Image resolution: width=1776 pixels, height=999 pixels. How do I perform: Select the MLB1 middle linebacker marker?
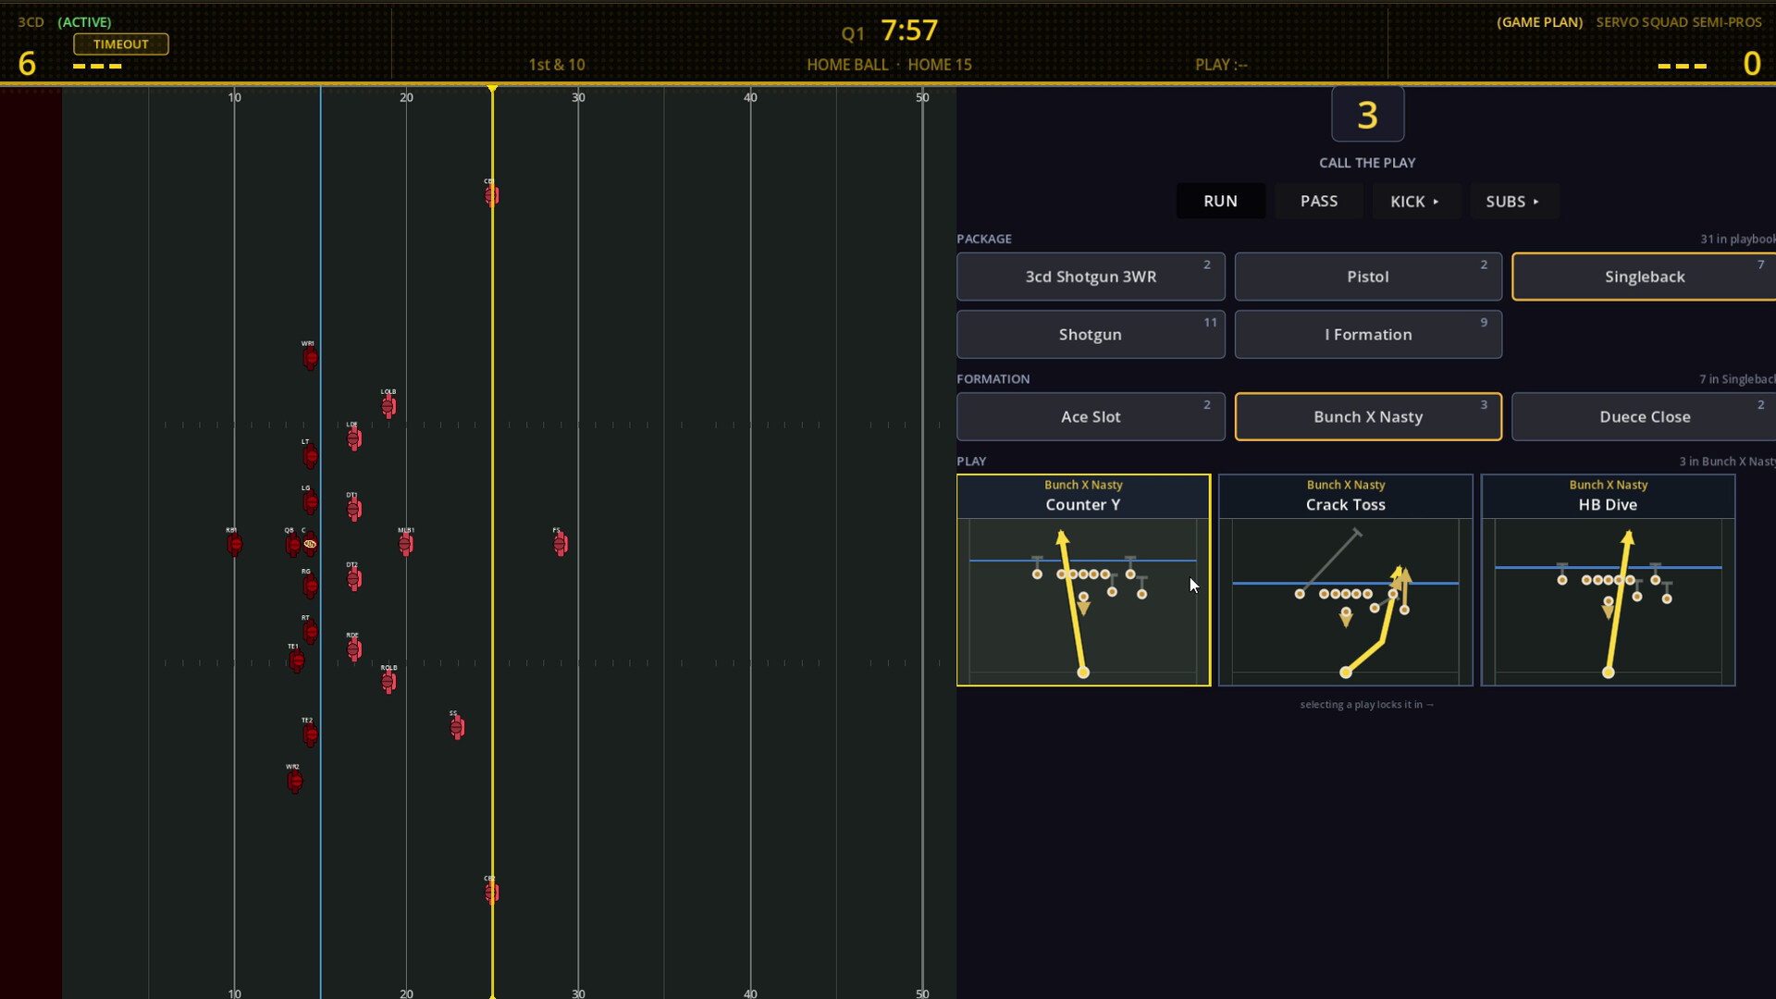(x=406, y=545)
